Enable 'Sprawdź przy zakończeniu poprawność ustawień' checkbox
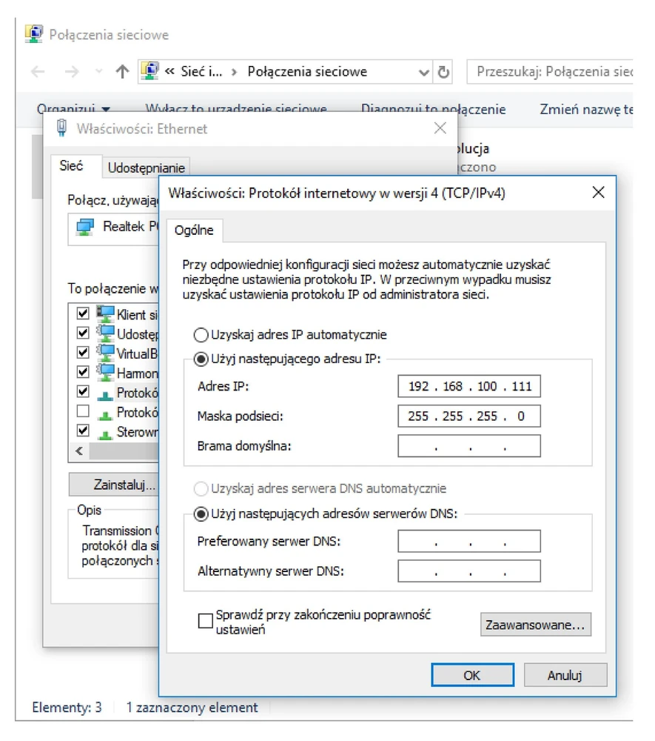This screenshot has height=741, width=655. click(x=206, y=622)
